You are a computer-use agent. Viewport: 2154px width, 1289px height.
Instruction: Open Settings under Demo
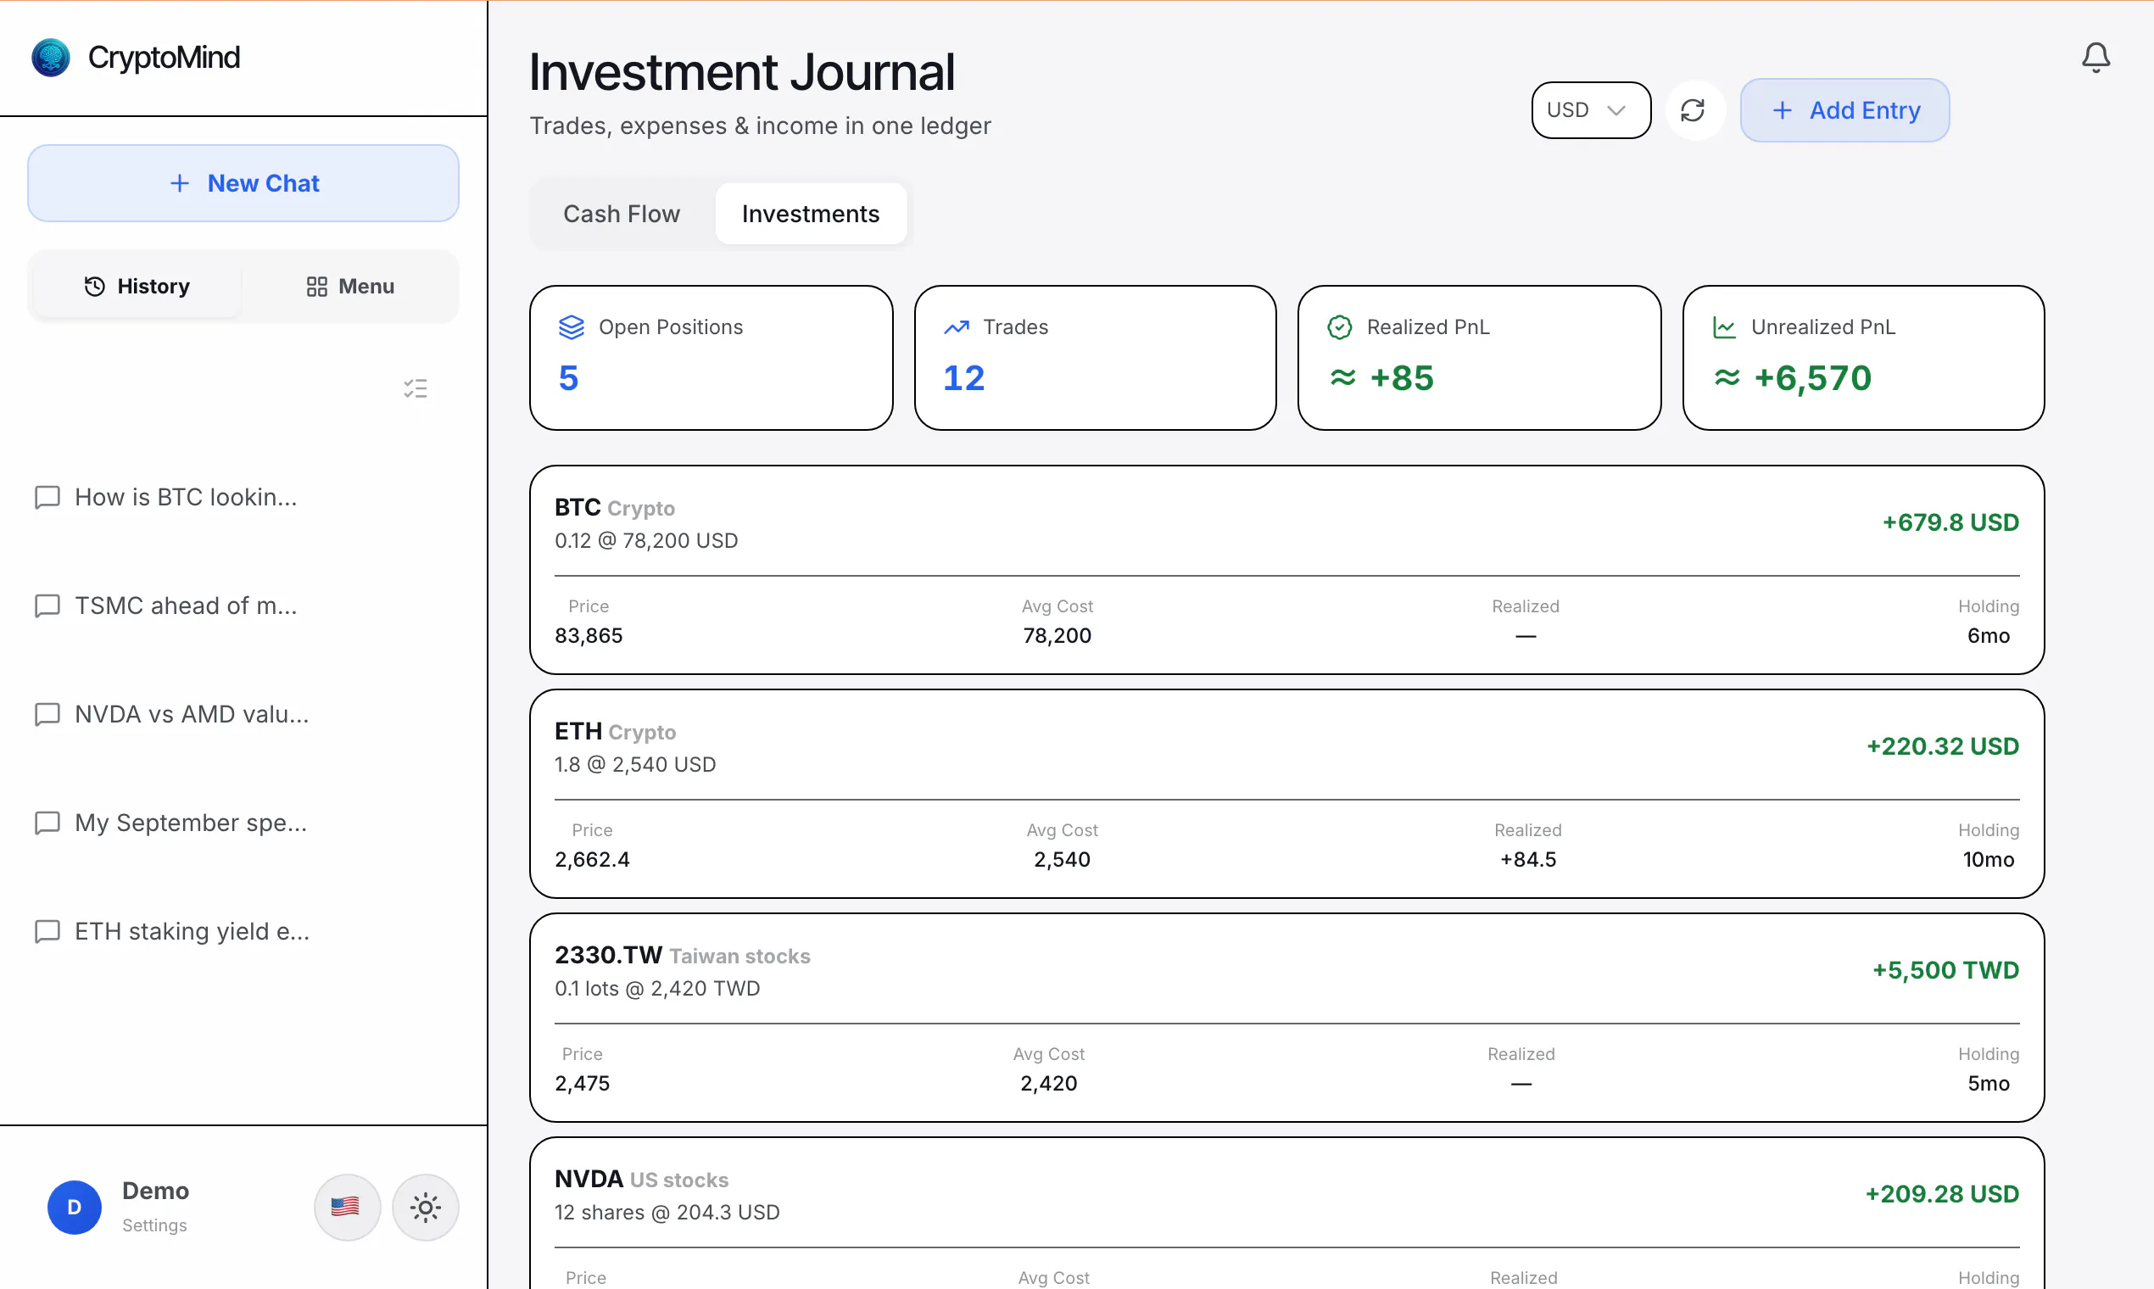pyautogui.click(x=154, y=1225)
